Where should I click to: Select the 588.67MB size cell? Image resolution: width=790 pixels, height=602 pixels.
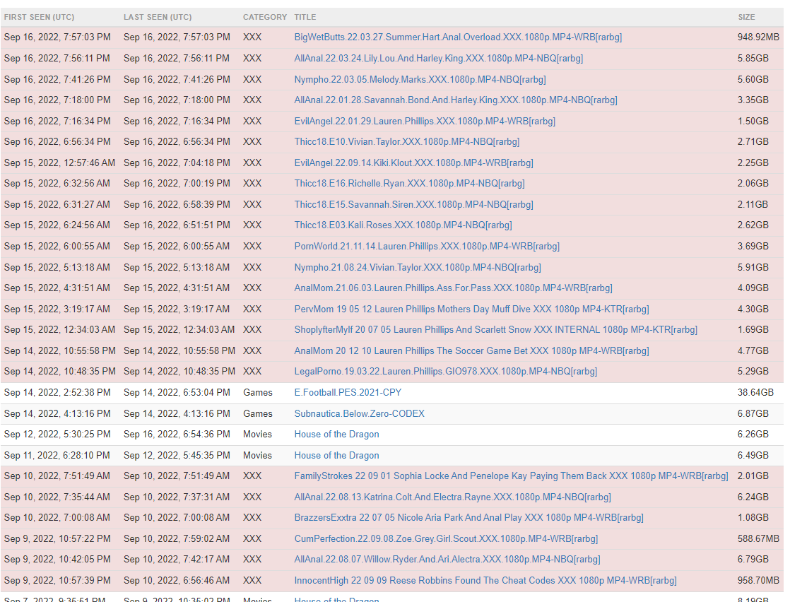[x=758, y=539]
